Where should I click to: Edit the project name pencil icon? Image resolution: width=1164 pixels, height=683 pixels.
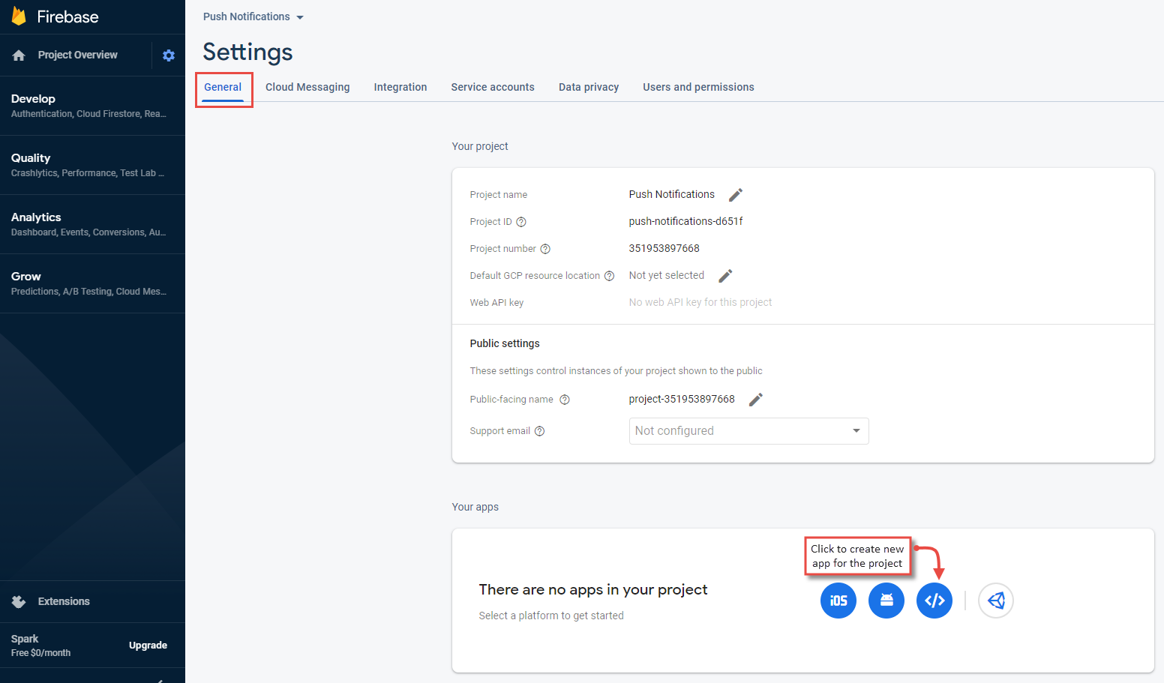(736, 195)
